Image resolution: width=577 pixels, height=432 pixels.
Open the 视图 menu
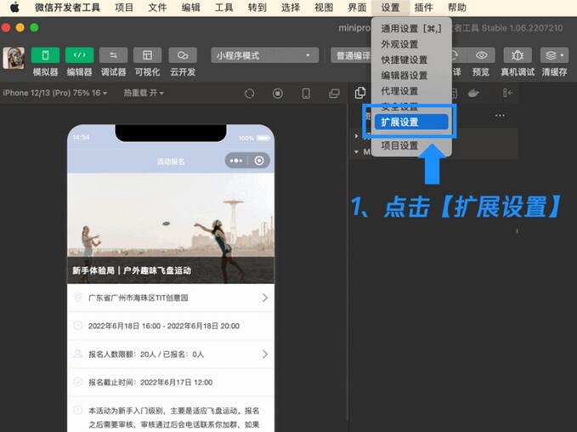(324, 8)
